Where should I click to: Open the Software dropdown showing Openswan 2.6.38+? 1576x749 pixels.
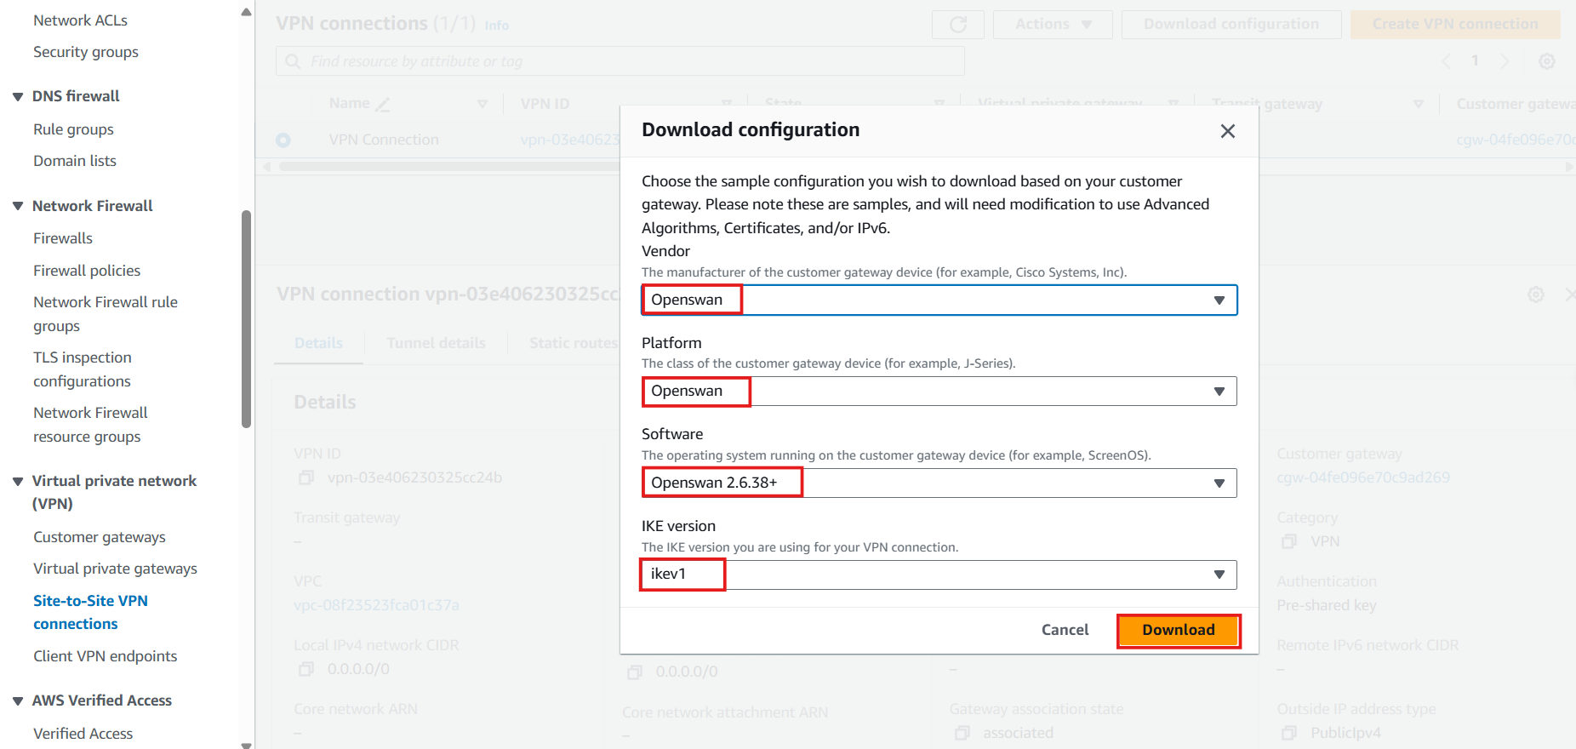coord(939,483)
